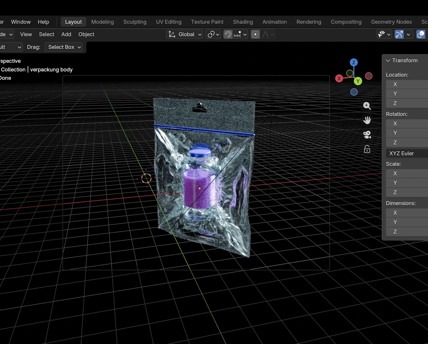Click the Scale Y field
Viewport: 428px width, 344px height.
tap(407, 183)
